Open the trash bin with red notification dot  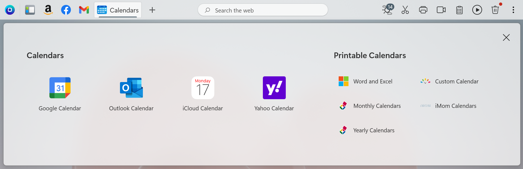[x=495, y=10]
